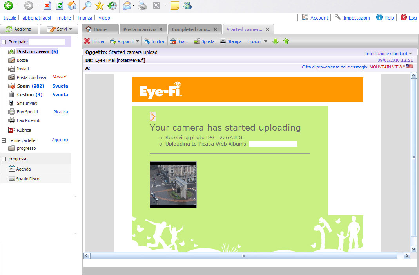This screenshot has height=275, width=419.
Task: Collapse the Principale account tree
Action: pyautogui.click(x=4, y=42)
